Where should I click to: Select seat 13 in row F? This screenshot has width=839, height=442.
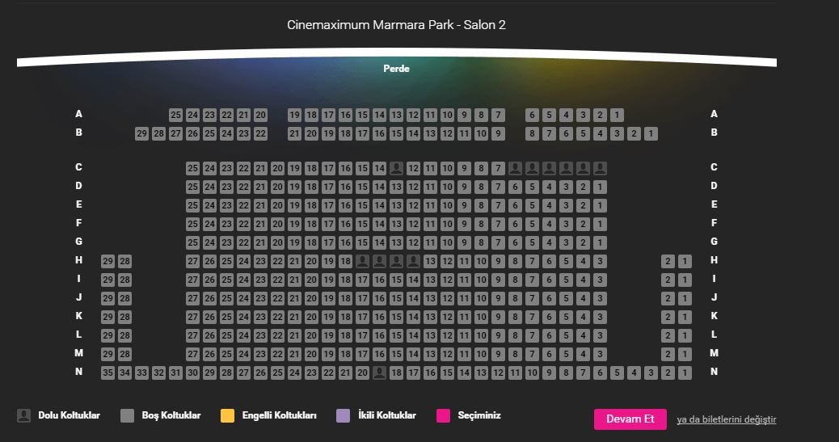[x=397, y=224]
